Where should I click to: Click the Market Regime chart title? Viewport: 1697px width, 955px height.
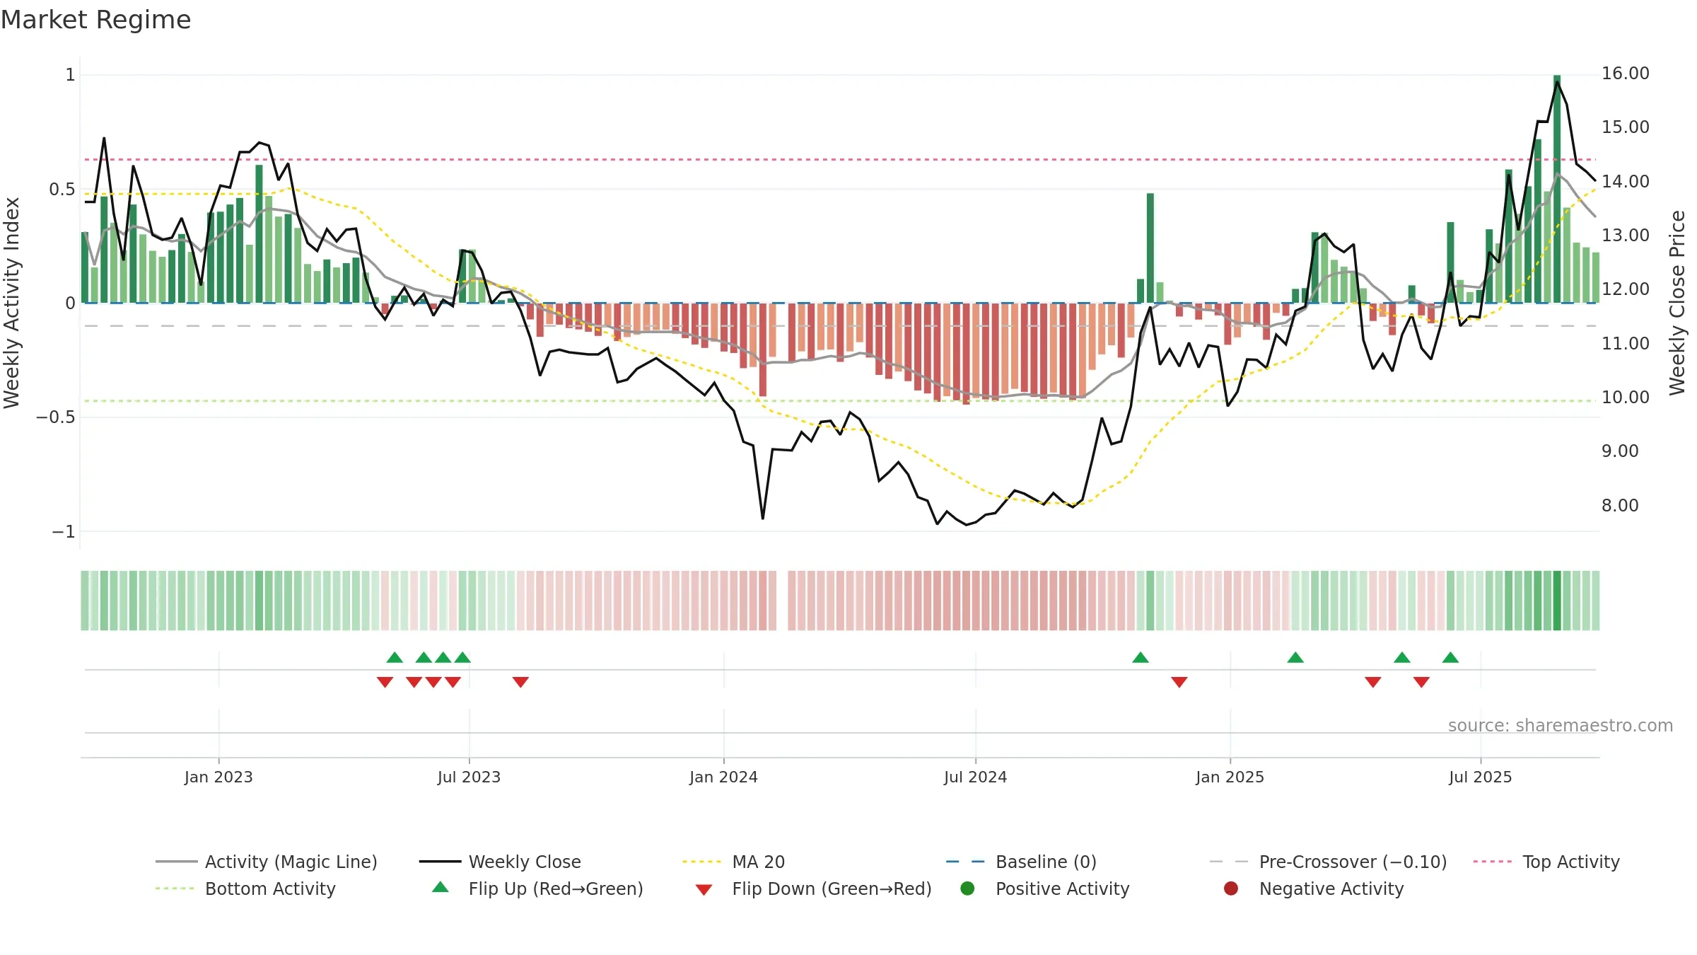95,20
